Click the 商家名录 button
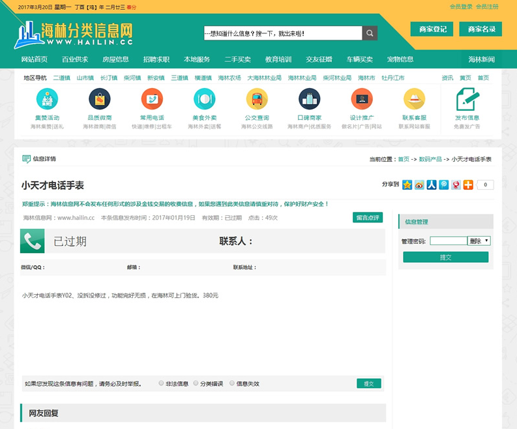 pyautogui.click(x=480, y=29)
